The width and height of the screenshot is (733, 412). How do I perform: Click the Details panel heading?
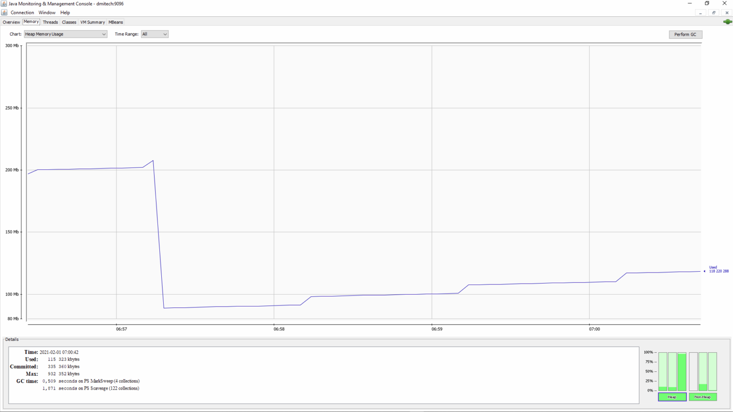coord(12,339)
